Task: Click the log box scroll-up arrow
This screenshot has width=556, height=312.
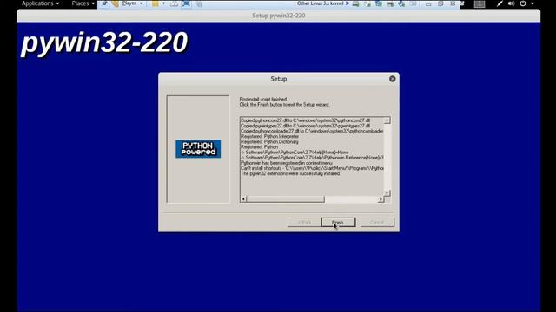Action: [x=387, y=120]
